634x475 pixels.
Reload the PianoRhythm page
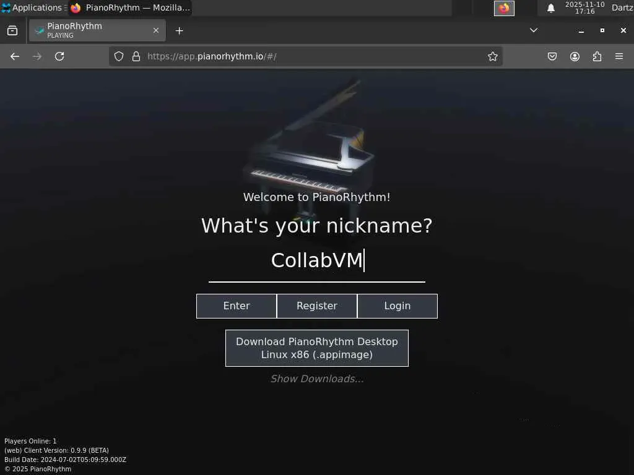pos(59,56)
